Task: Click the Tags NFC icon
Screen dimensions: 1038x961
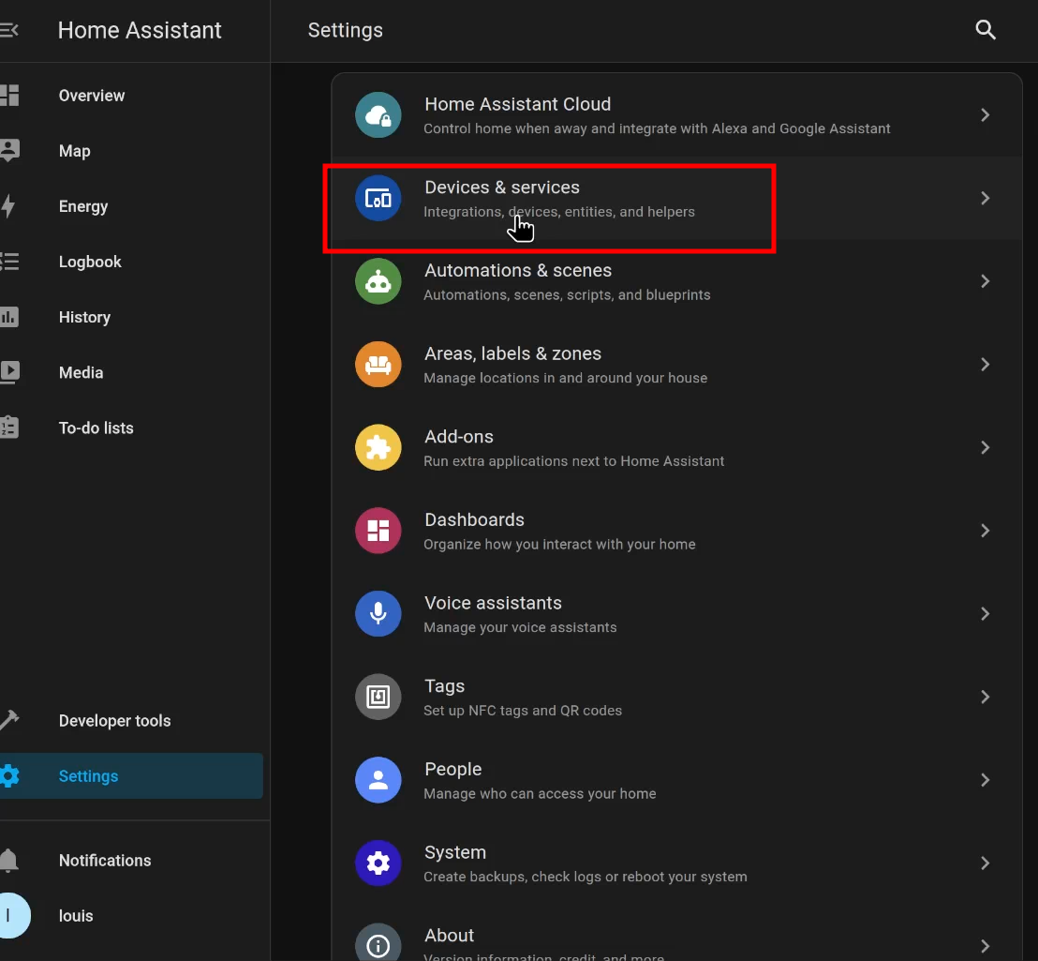Action: (378, 697)
